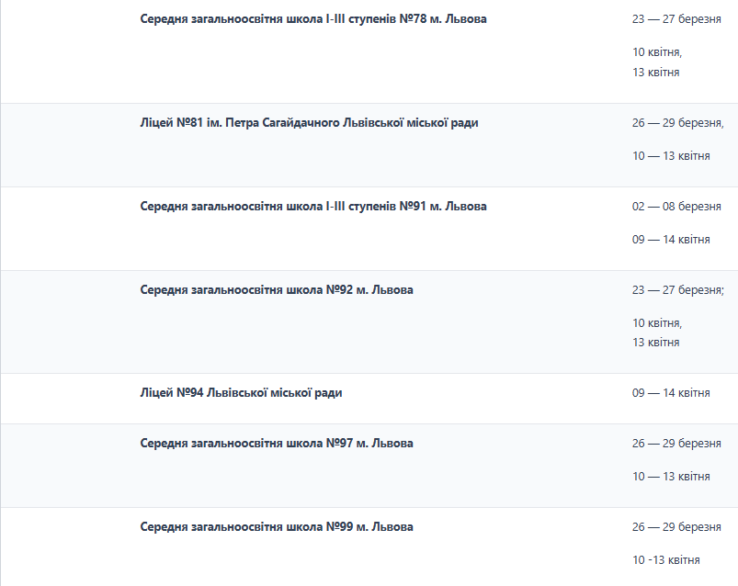Click Ліцей №94 Львівської міської ради
This screenshot has height=586, width=738.
click(241, 393)
